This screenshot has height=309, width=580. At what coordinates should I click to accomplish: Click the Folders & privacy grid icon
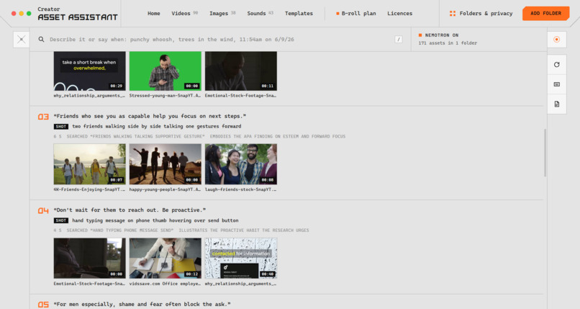pyautogui.click(x=452, y=13)
